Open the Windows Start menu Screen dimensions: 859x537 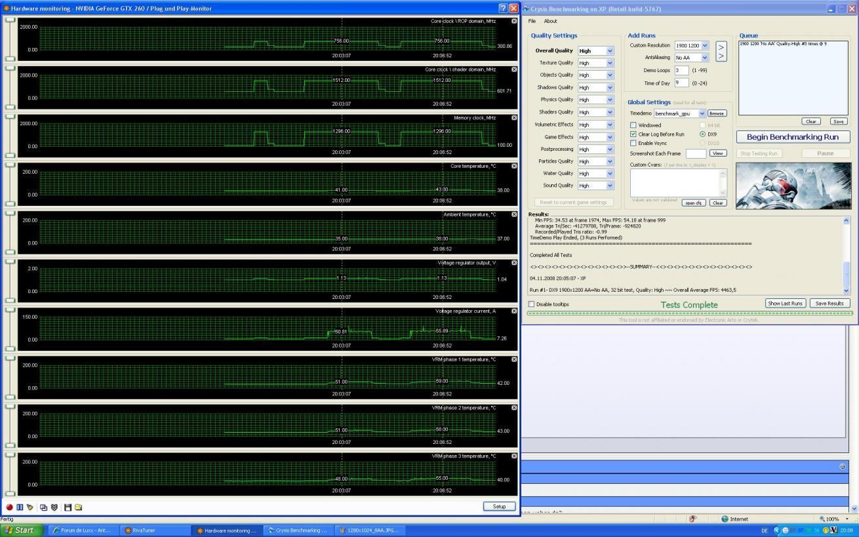pyautogui.click(x=22, y=530)
